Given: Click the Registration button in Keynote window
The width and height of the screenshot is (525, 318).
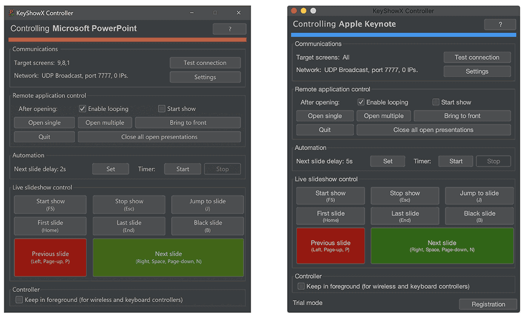Looking at the screenshot, I should 488,304.
